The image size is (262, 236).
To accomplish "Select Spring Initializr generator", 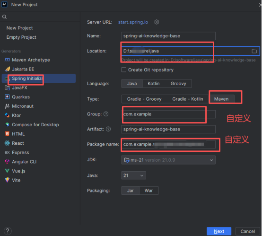I will coord(39,79).
